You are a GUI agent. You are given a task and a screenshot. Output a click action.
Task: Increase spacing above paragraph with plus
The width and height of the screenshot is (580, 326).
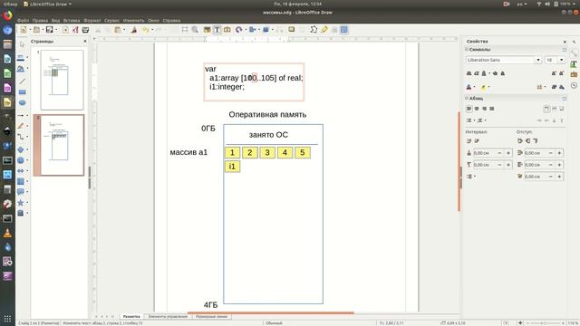(x=508, y=153)
